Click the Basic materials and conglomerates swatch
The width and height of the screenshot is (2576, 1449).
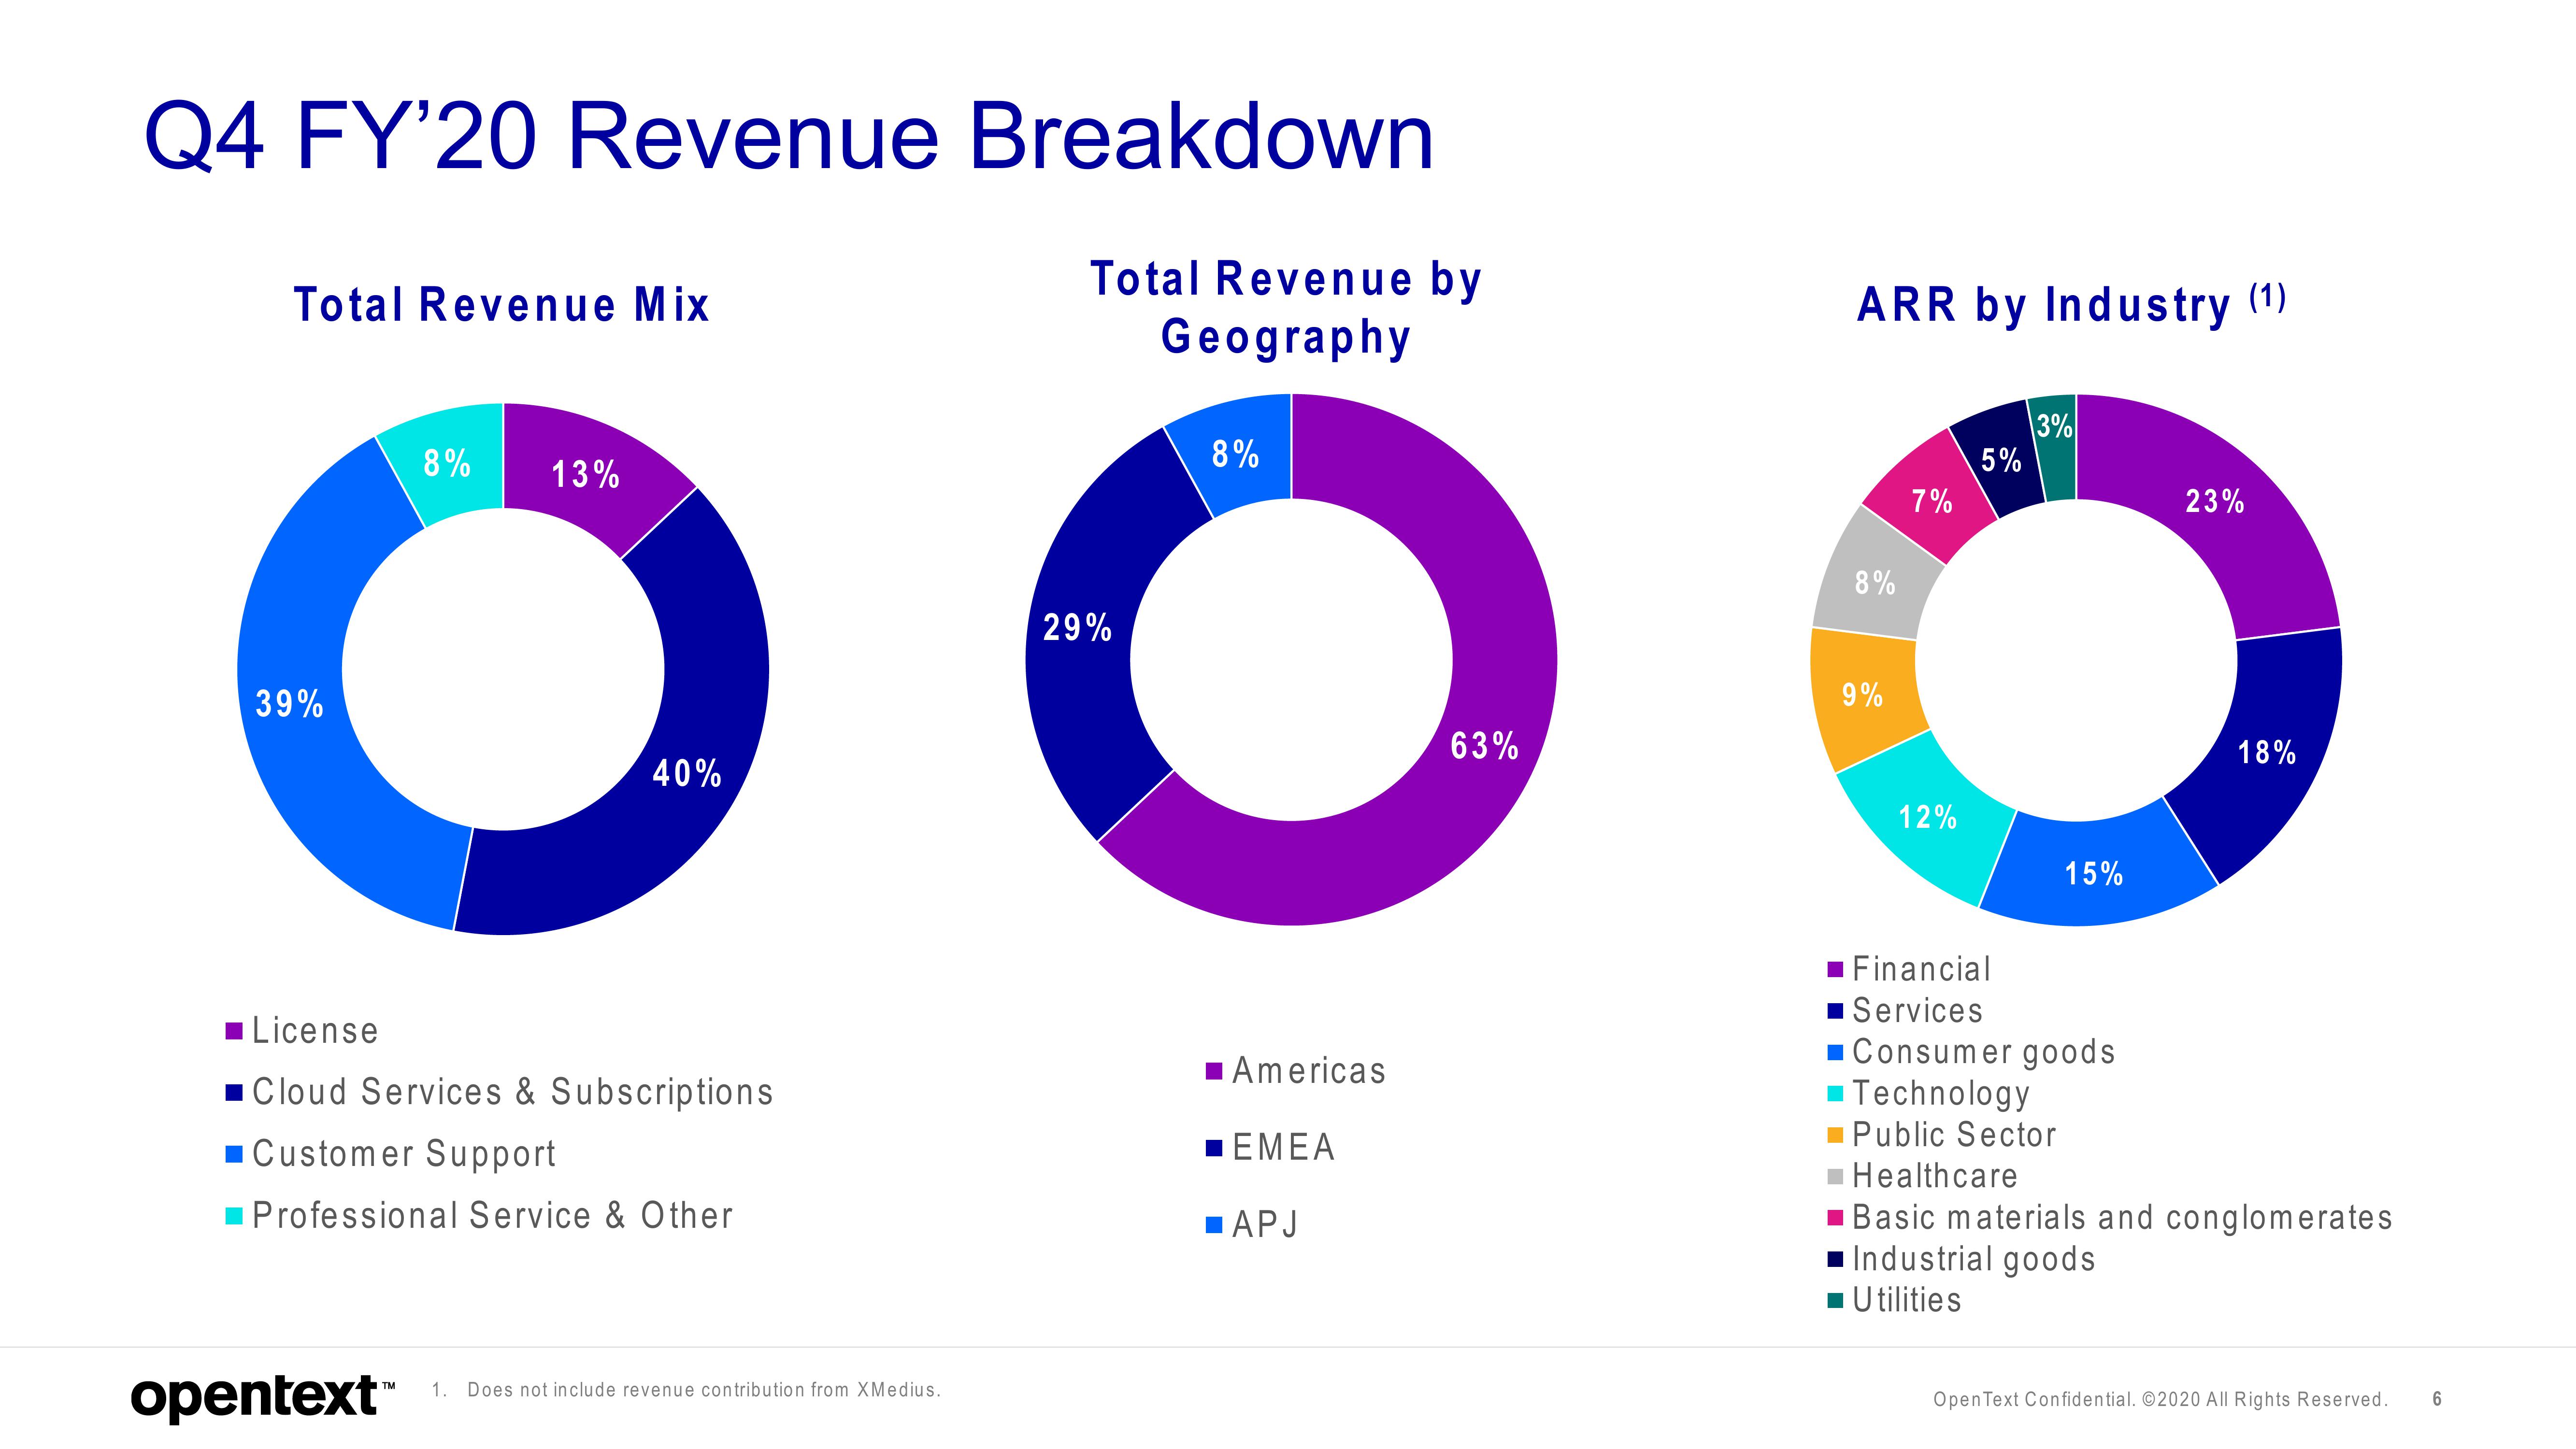1835,1218
